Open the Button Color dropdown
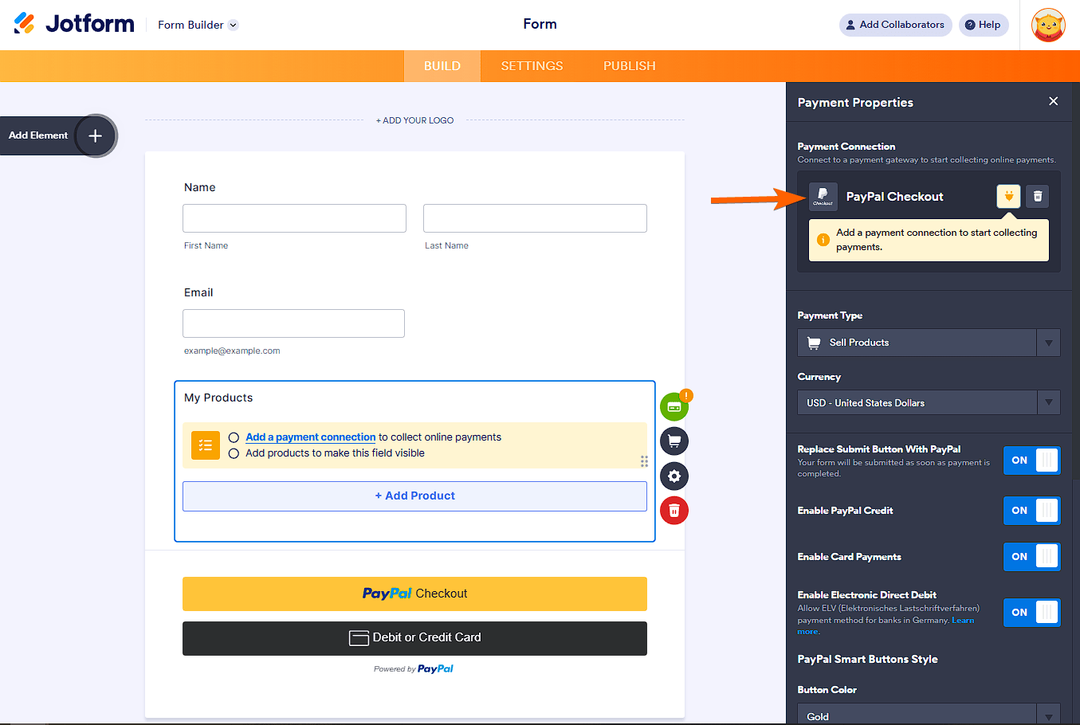Viewport: 1080px width, 725px height. click(x=929, y=715)
